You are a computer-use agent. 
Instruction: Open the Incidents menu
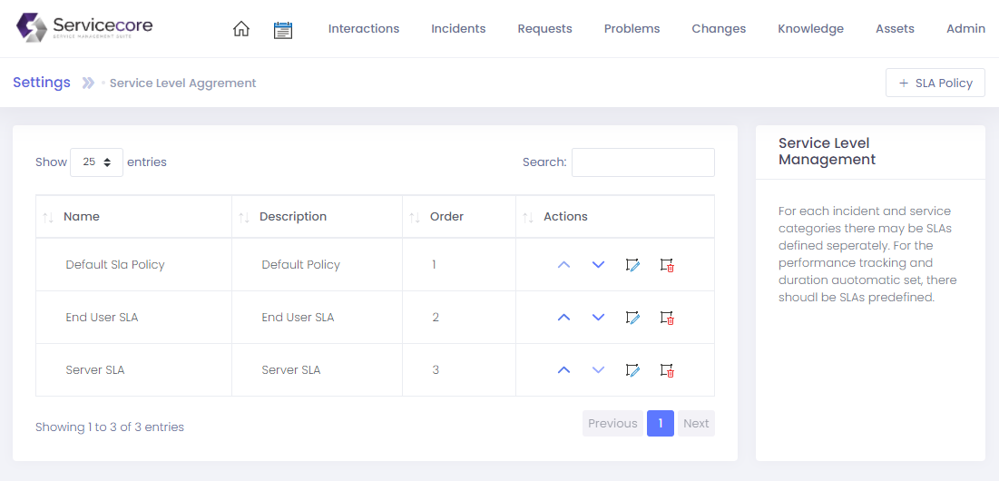[458, 29]
